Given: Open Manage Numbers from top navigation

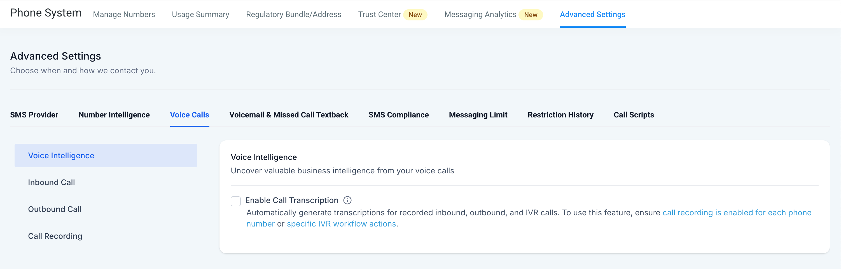Looking at the screenshot, I should pyautogui.click(x=124, y=14).
